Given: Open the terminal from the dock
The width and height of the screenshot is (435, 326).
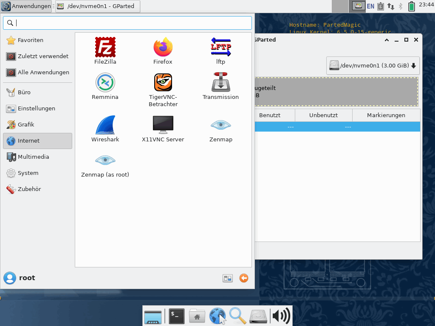Looking at the screenshot, I should point(177,316).
